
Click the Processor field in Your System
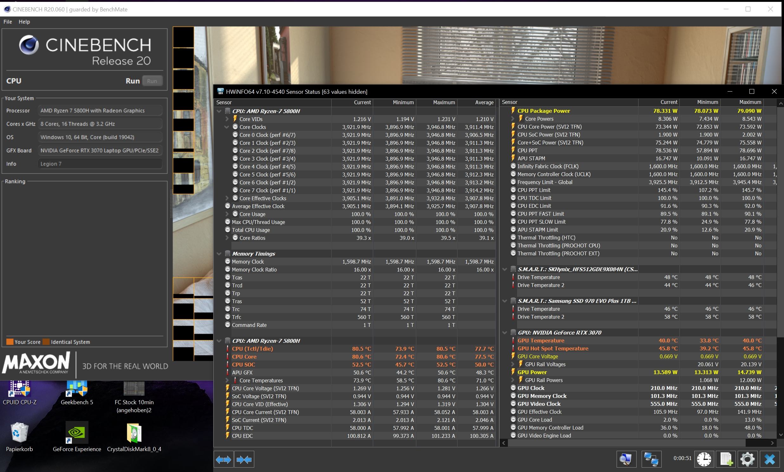(100, 111)
